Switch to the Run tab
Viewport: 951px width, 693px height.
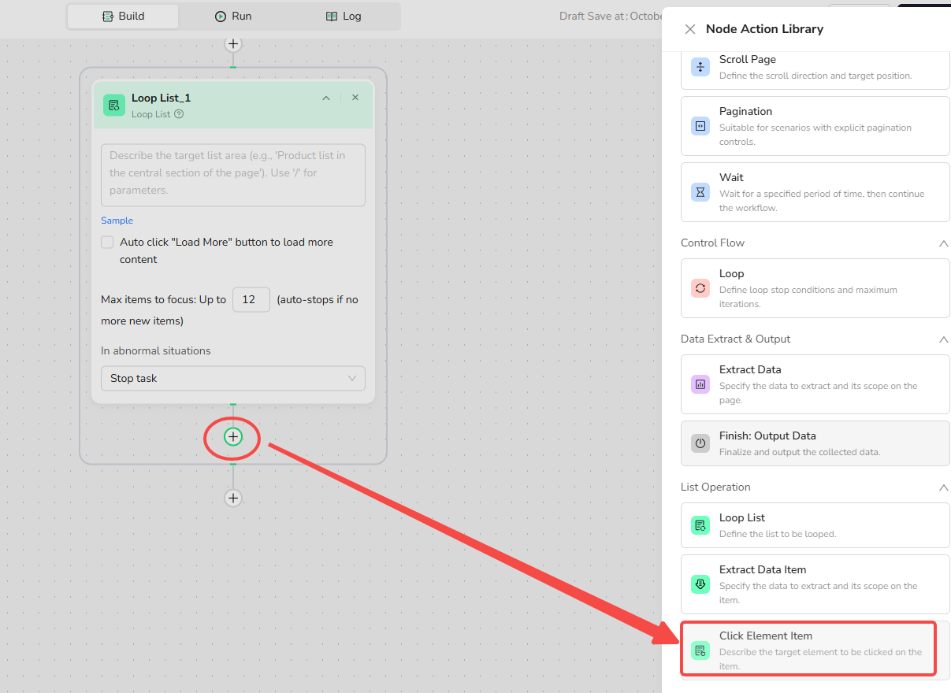tap(233, 16)
